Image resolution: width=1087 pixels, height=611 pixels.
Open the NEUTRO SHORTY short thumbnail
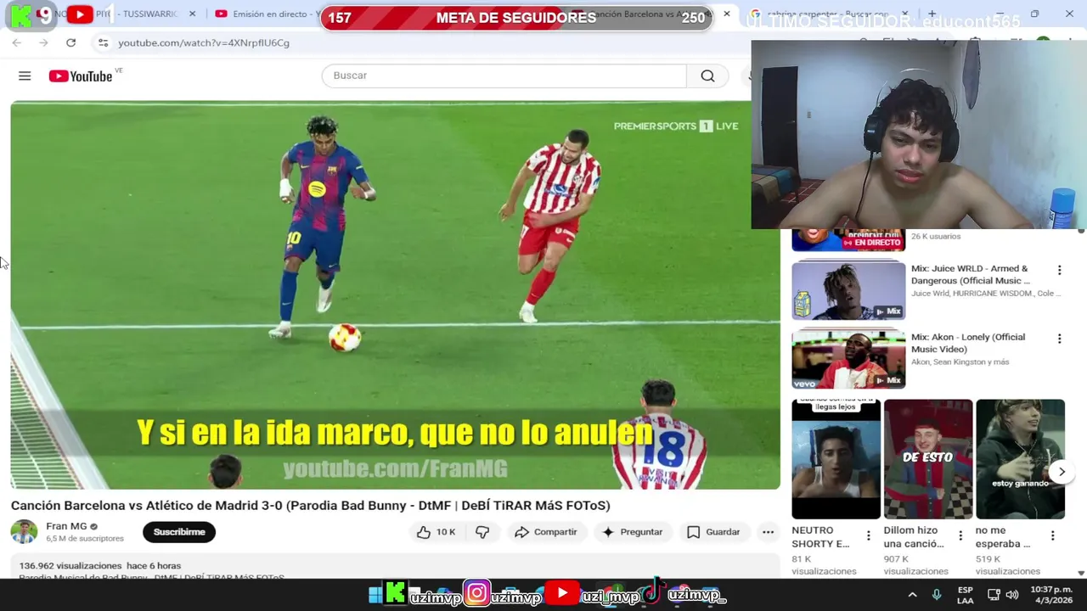(x=836, y=459)
